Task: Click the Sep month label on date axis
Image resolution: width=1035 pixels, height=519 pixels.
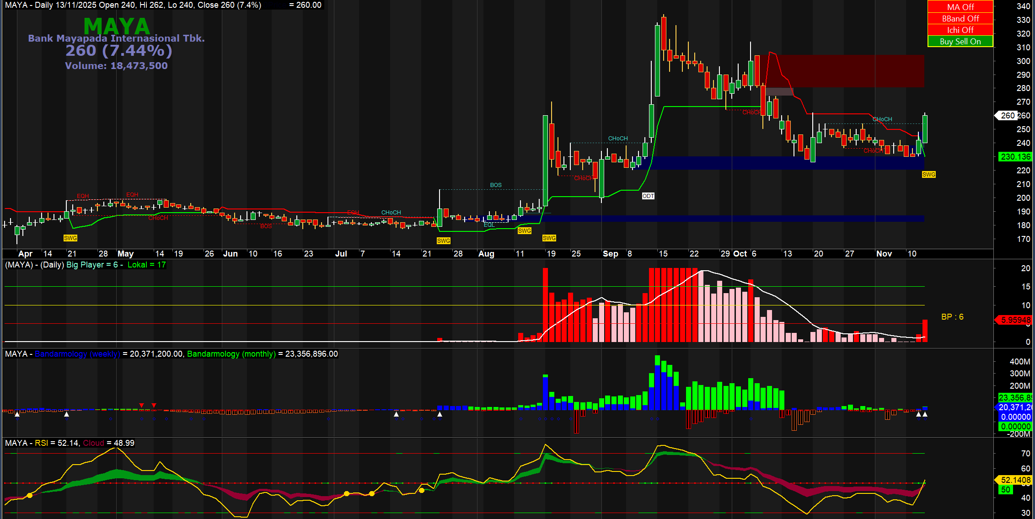Action: pyautogui.click(x=610, y=254)
